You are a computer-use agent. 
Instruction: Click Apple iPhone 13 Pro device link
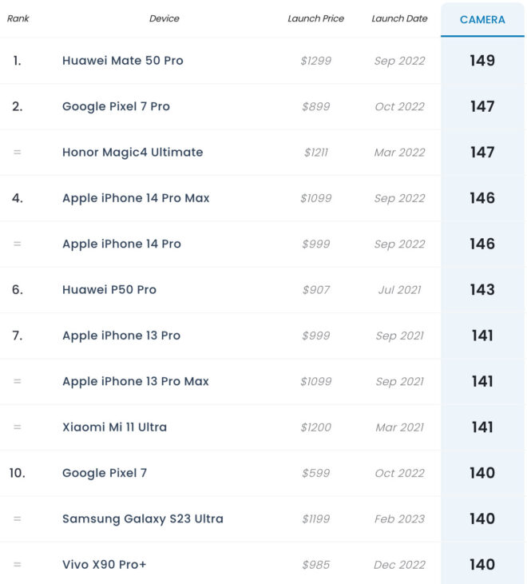click(x=121, y=336)
